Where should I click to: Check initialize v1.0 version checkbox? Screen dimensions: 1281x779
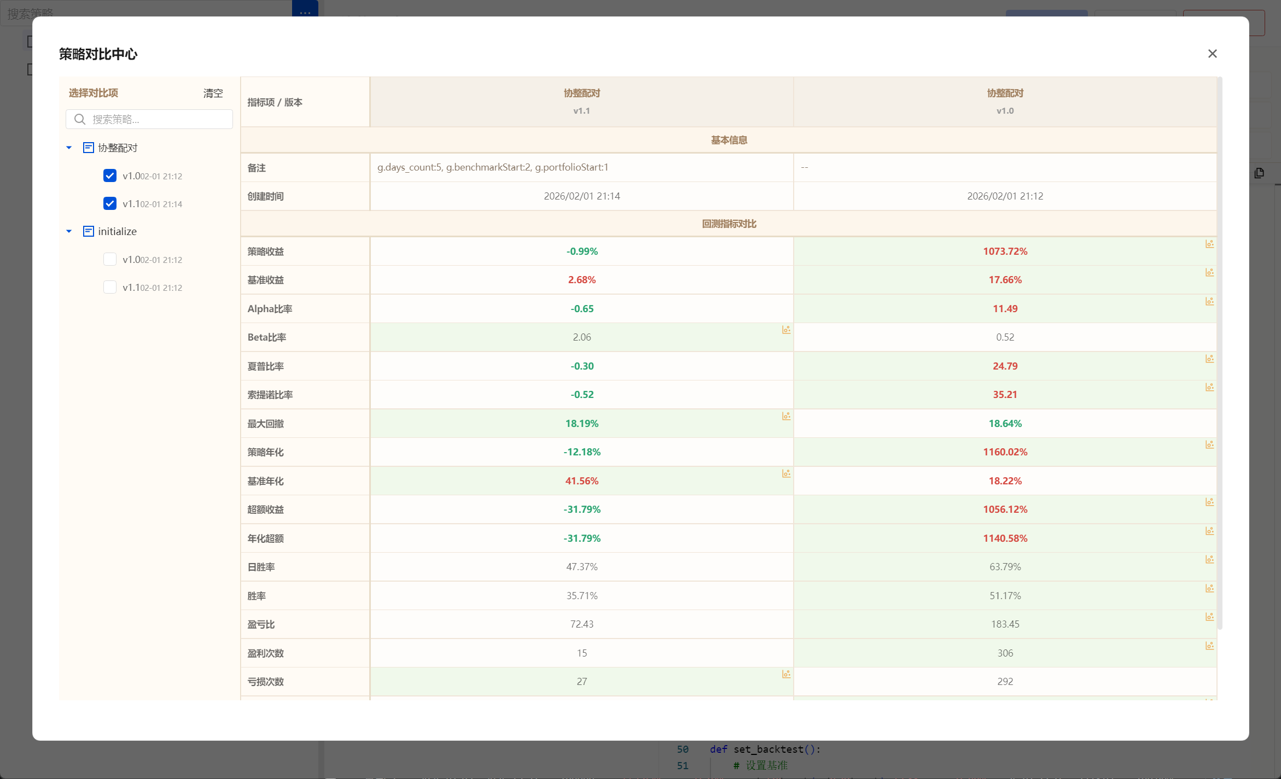point(110,259)
